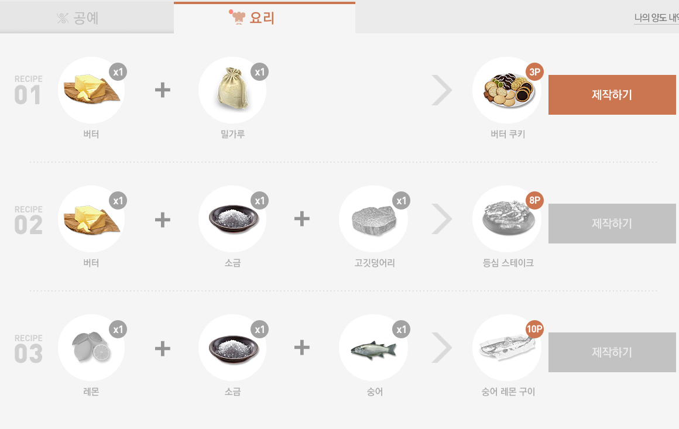This screenshot has width=679, height=429.
Task: Click the 3P points badge on butter cookie
Action: tap(534, 72)
